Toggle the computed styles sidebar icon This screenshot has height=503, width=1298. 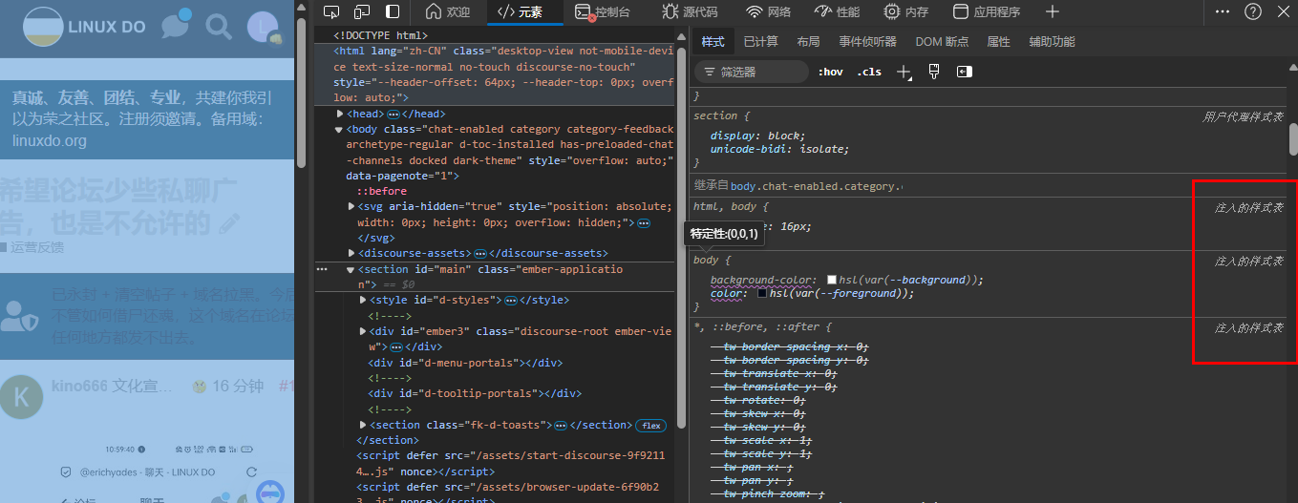coord(965,72)
